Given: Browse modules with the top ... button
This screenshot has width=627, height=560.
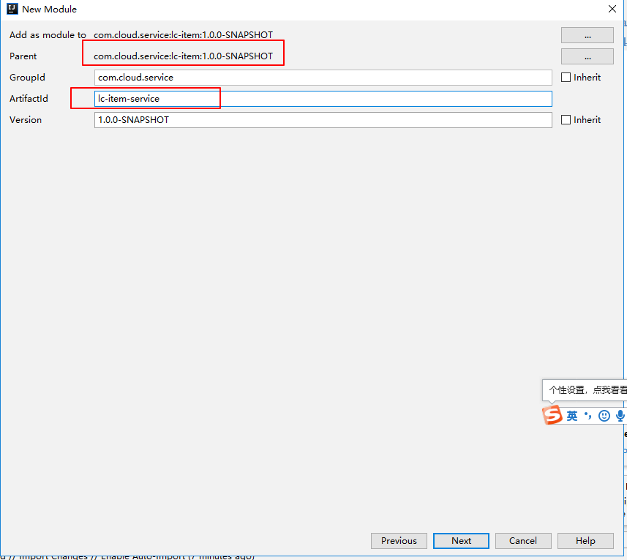Looking at the screenshot, I should click(x=587, y=34).
